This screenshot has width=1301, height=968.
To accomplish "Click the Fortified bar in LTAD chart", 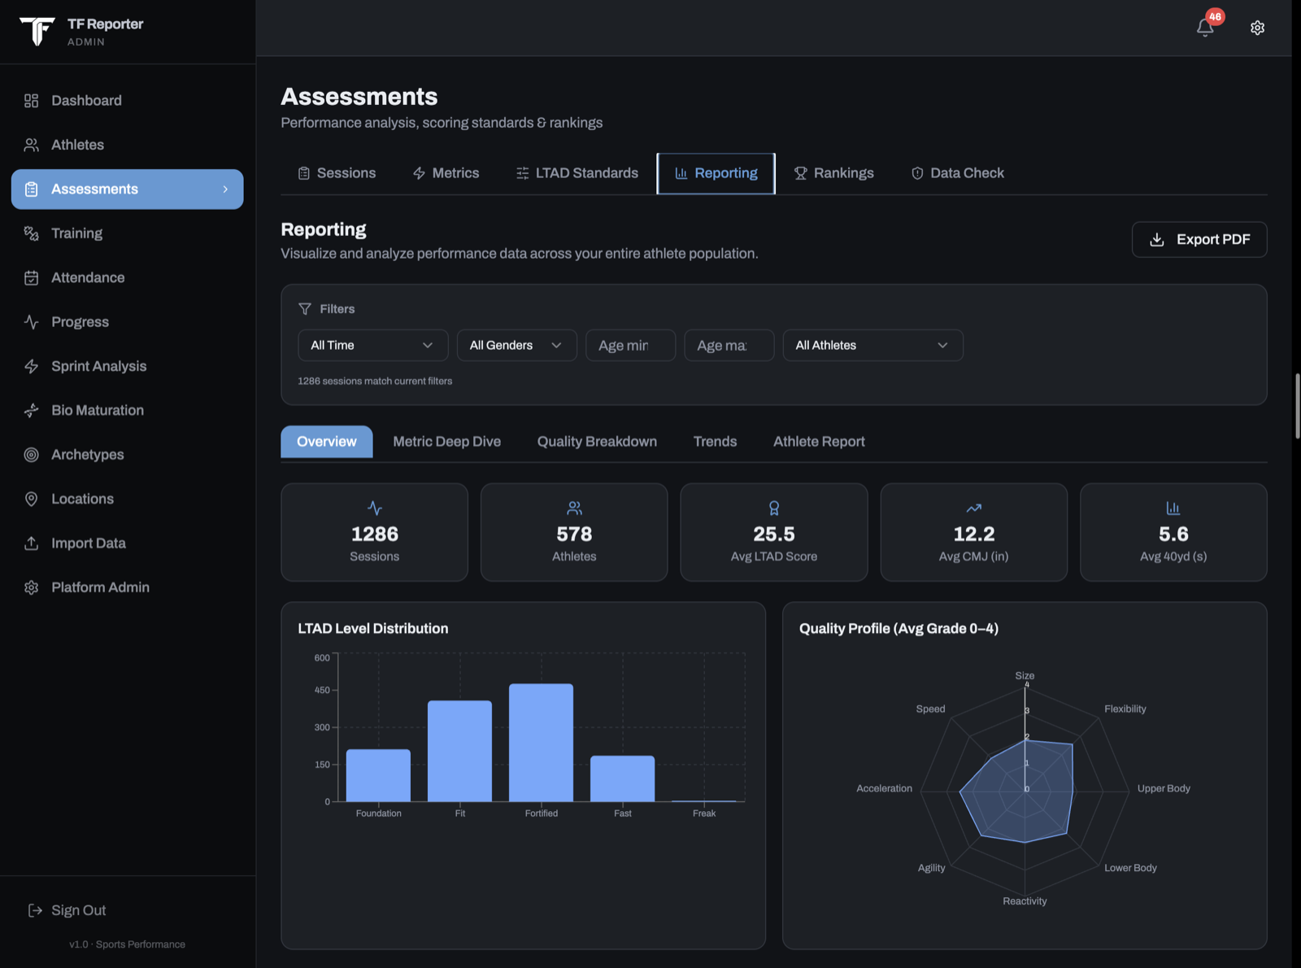I will [542, 743].
